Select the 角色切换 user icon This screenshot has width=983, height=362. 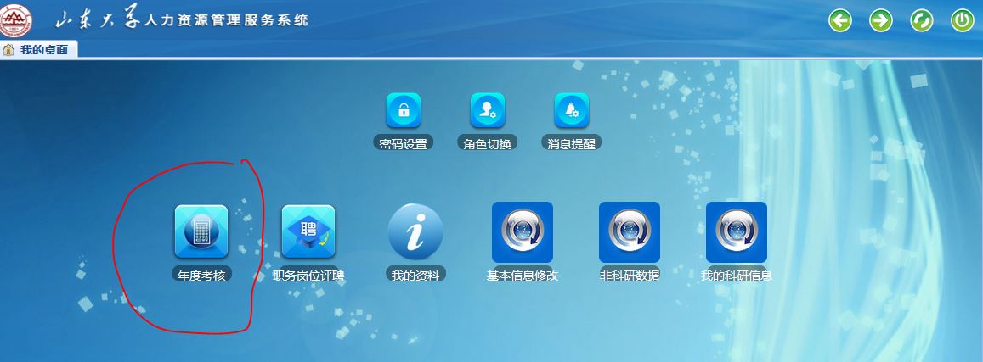click(x=488, y=109)
